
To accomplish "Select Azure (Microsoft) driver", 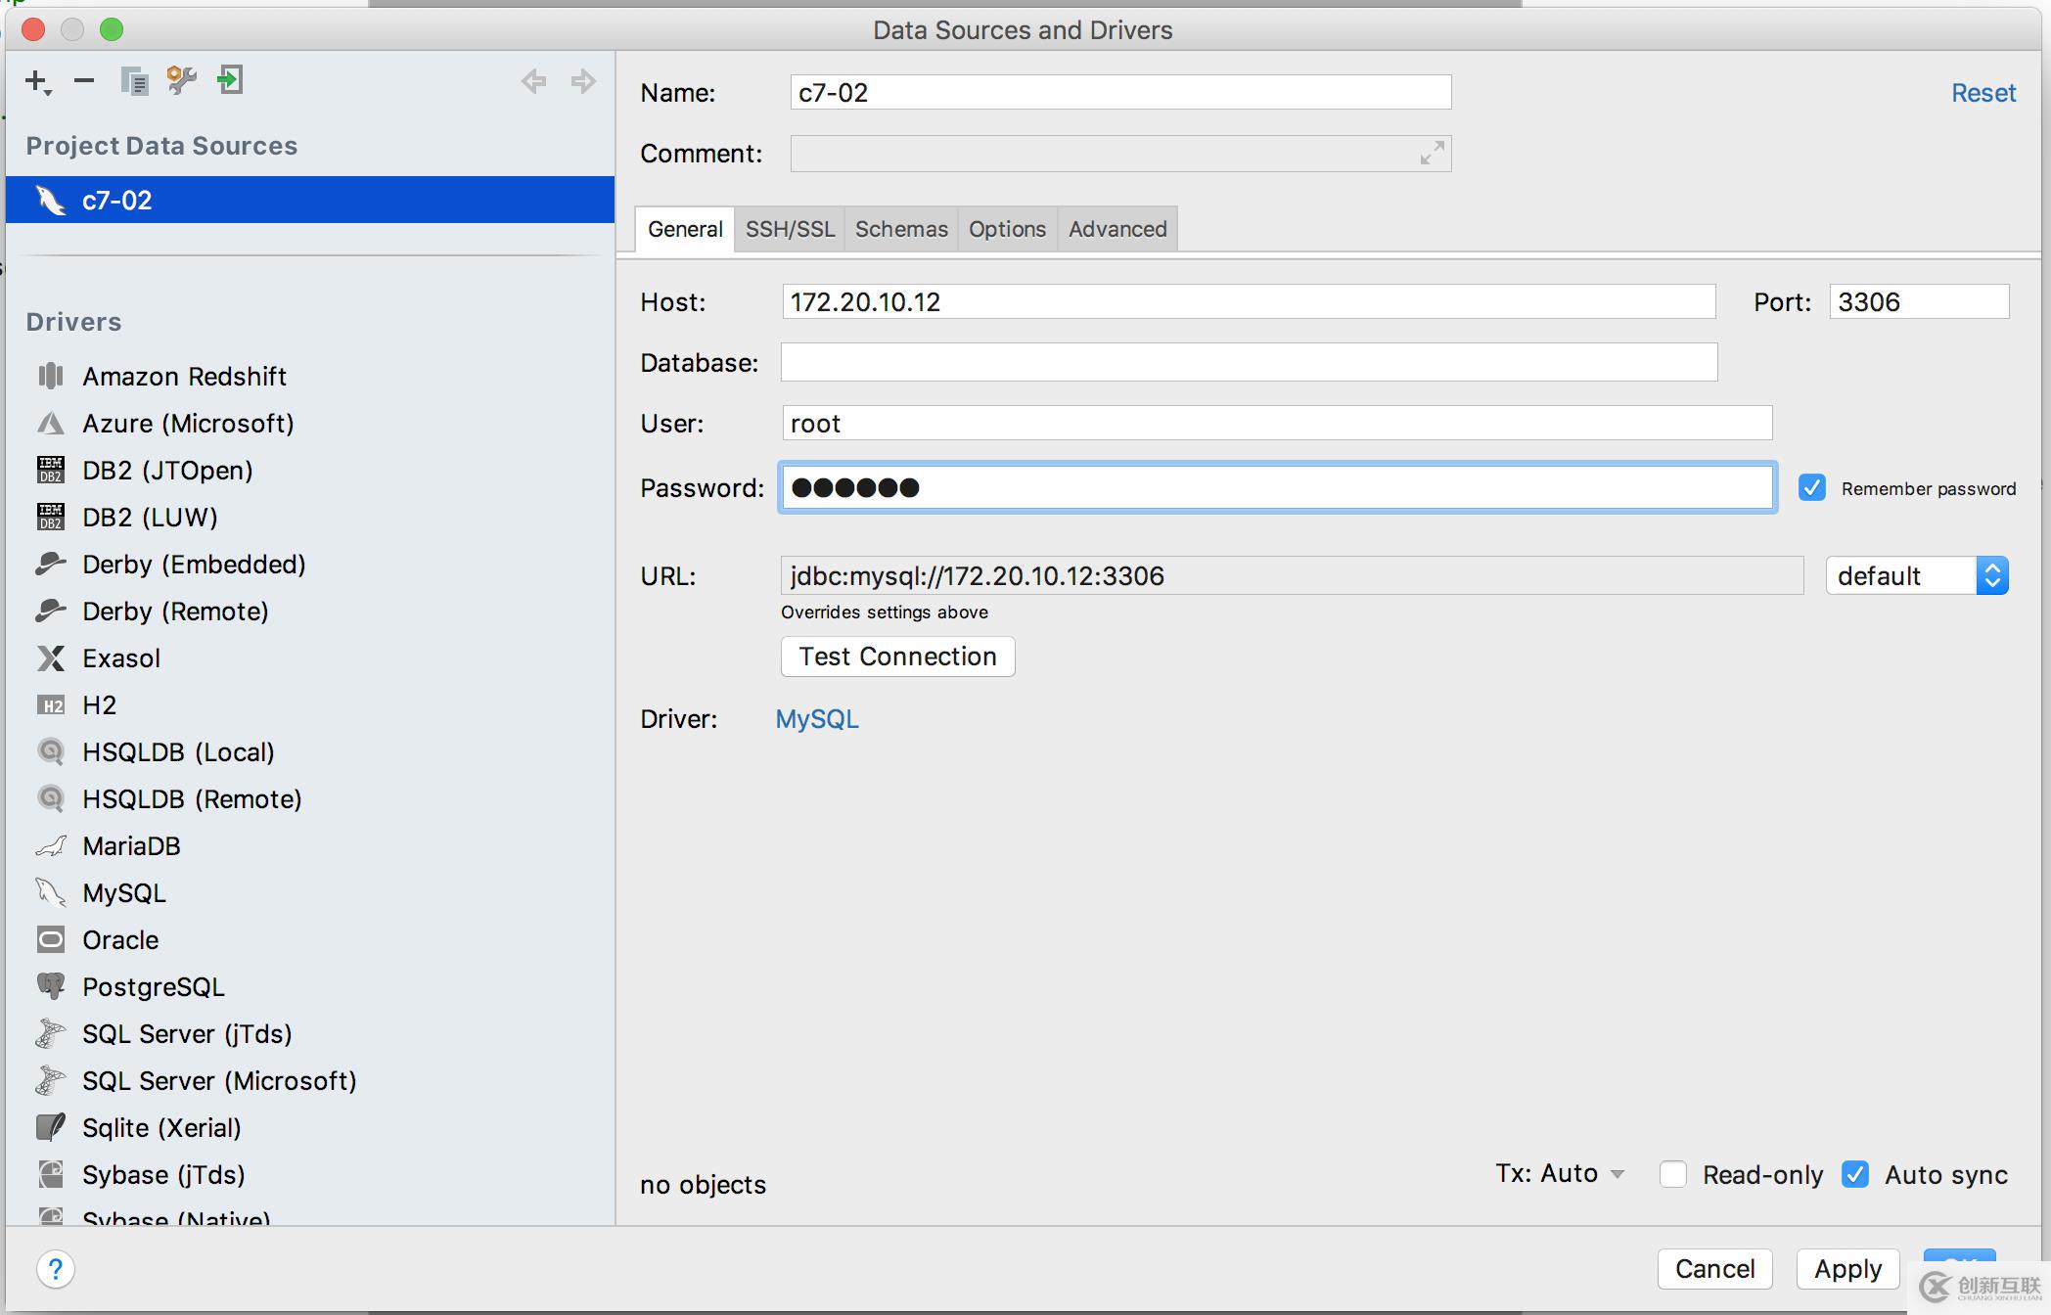I will [x=310, y=424].
